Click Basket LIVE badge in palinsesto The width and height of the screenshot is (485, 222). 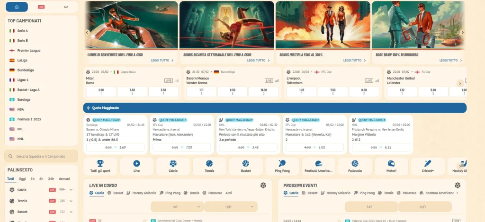click(52, 212)
